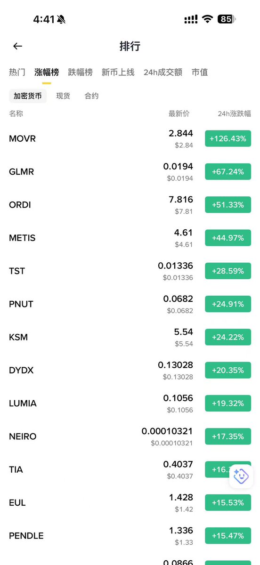The height and width of the screenshot is (565, 260).
Task: Open the 新币上线 tab
Action: (x=118, y=73)
